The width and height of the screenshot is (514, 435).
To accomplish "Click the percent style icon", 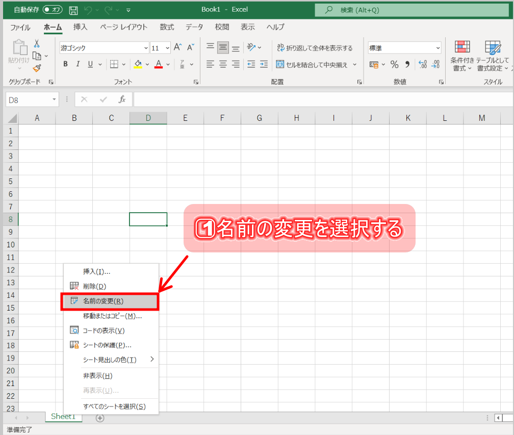I will pyautogui.click(x=394, y=64).
